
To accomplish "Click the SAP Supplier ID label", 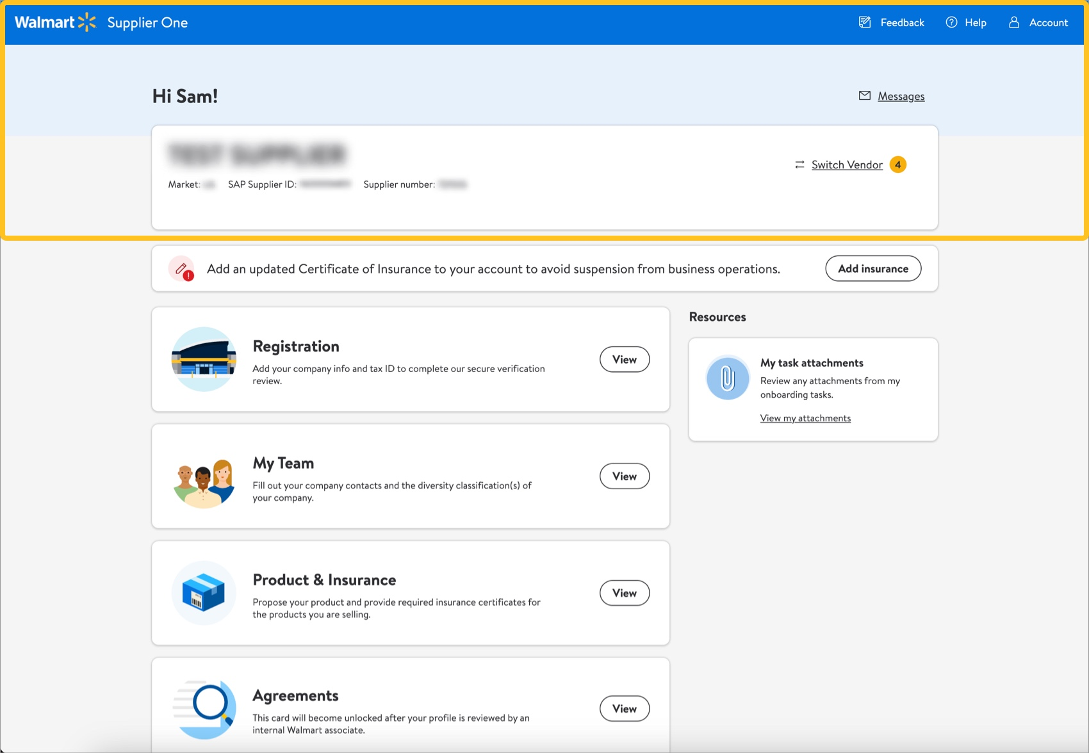I will (x=262, y=184).
